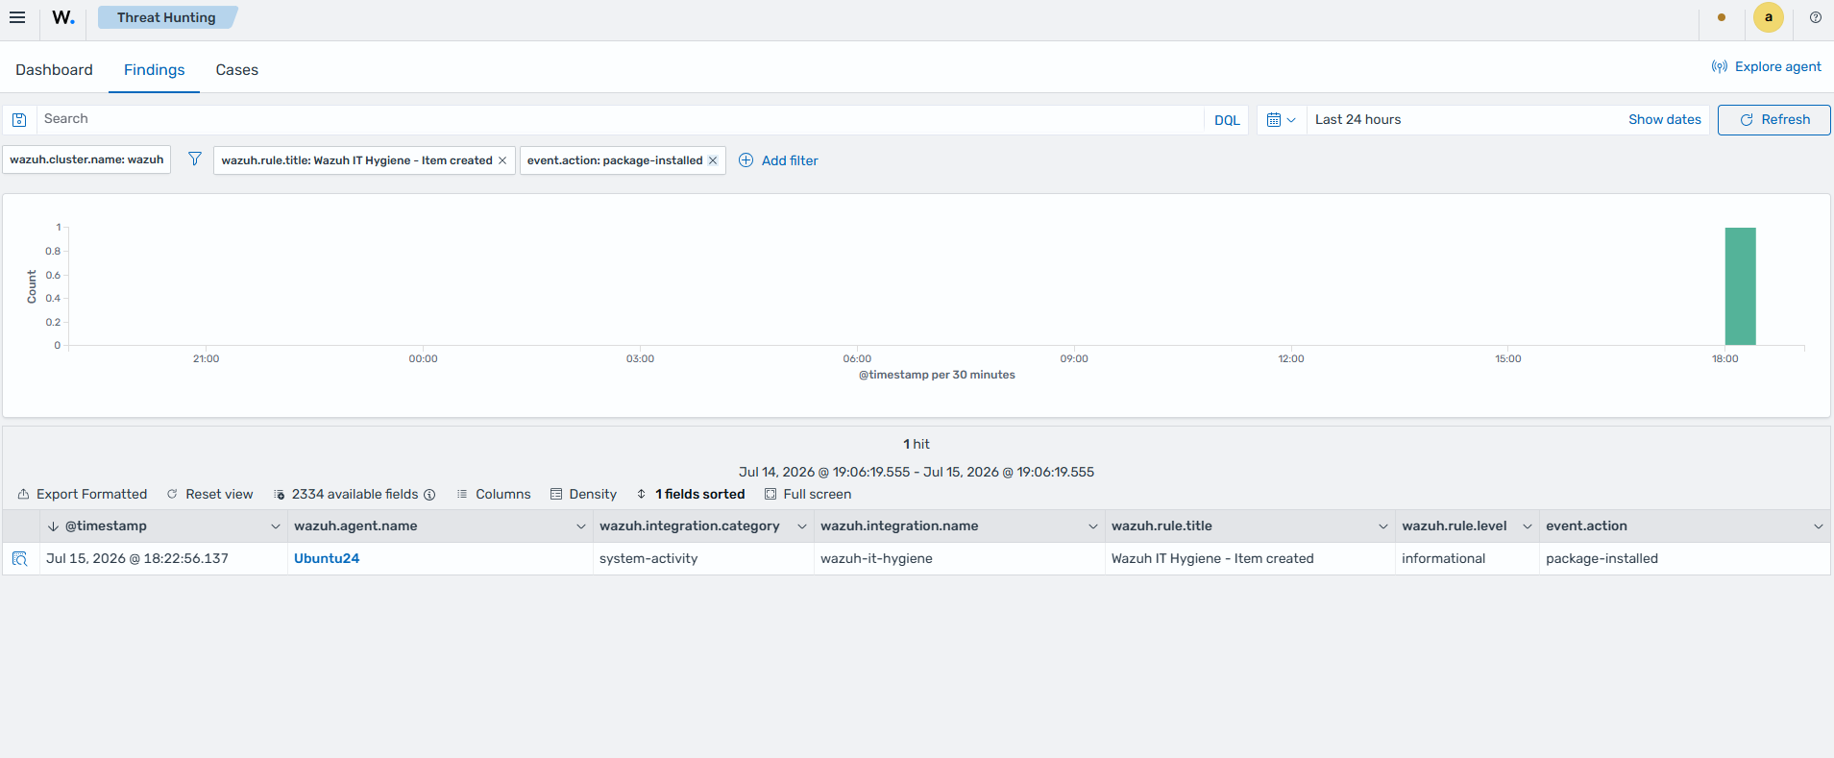Open the help icon in header
The height and width of the screenshot is (758, 1834).
click(x=1815, y=17)
